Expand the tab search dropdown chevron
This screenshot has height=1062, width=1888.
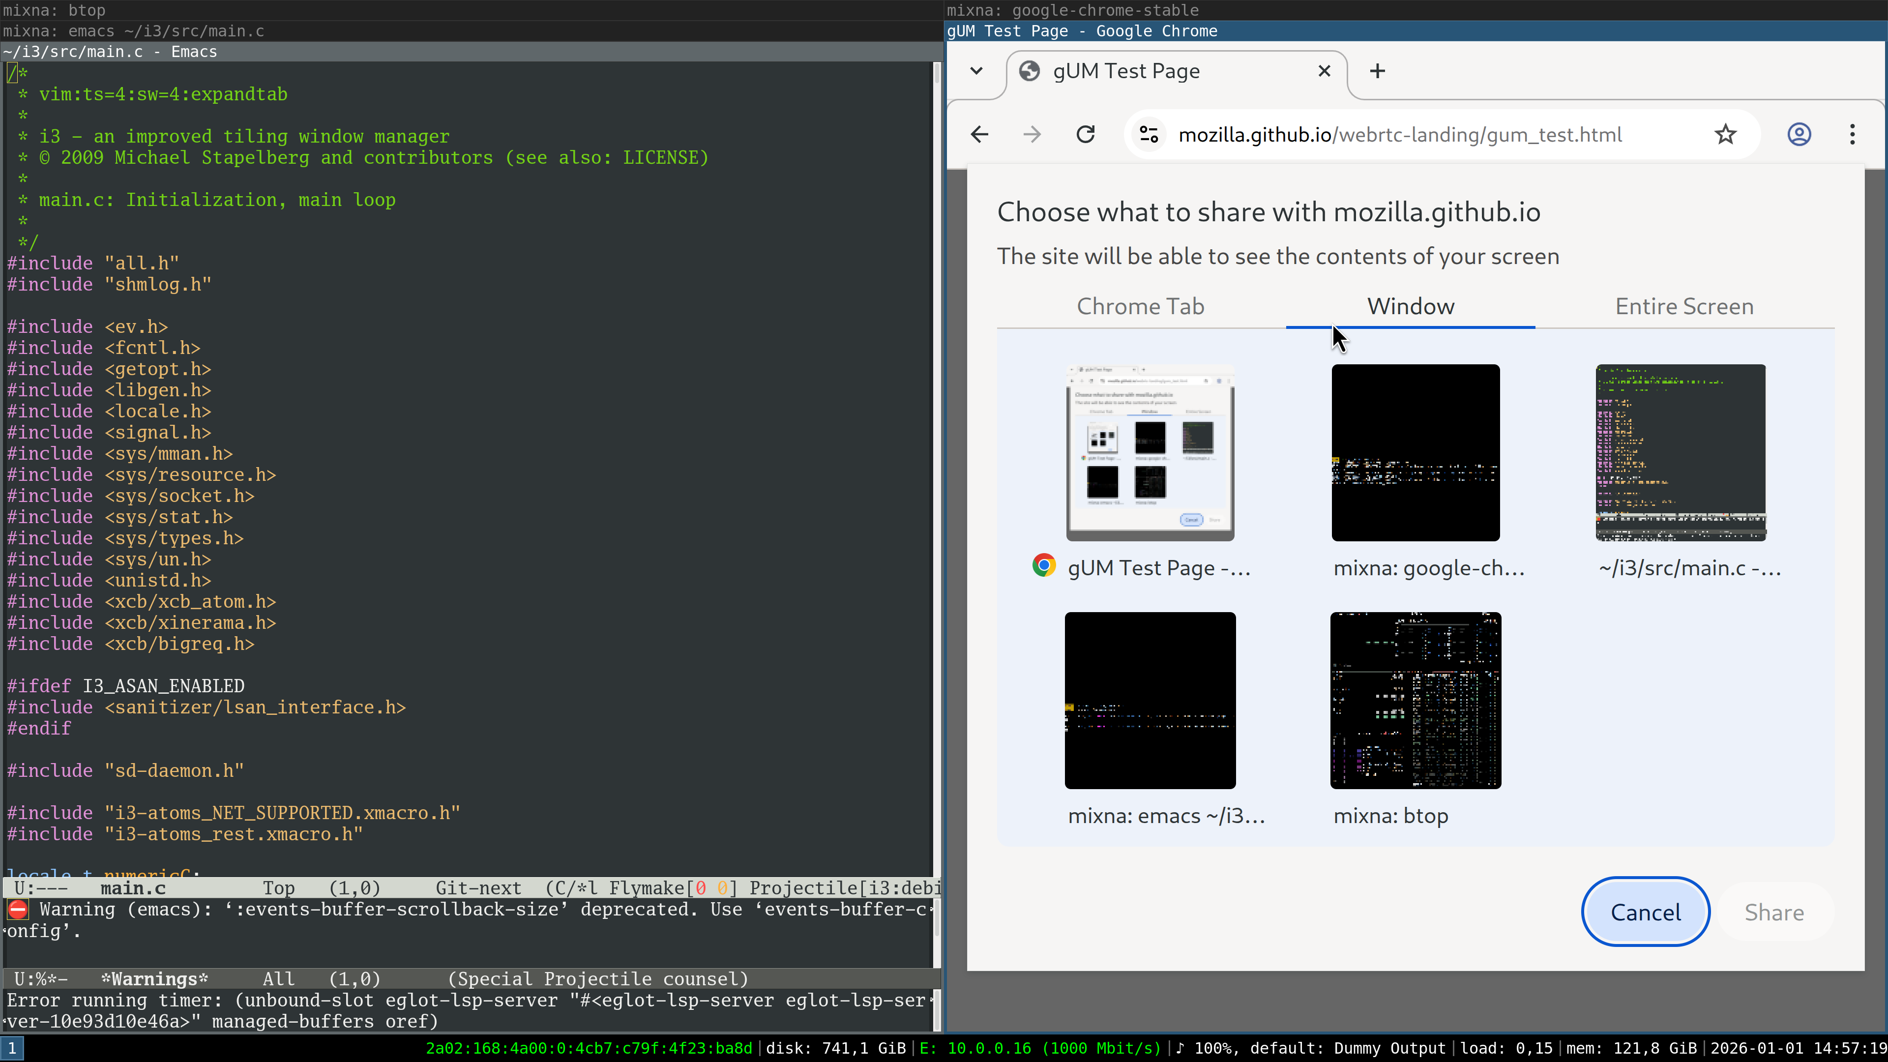[x=976, y=71]
